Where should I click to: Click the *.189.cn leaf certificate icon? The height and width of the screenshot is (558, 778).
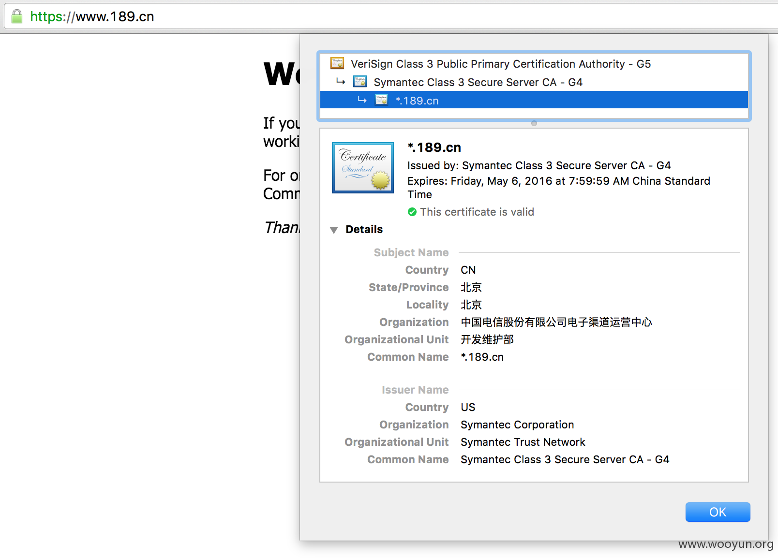381,100
